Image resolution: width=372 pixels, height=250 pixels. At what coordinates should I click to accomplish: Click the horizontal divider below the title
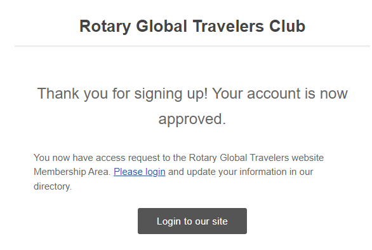coord(192,46)
